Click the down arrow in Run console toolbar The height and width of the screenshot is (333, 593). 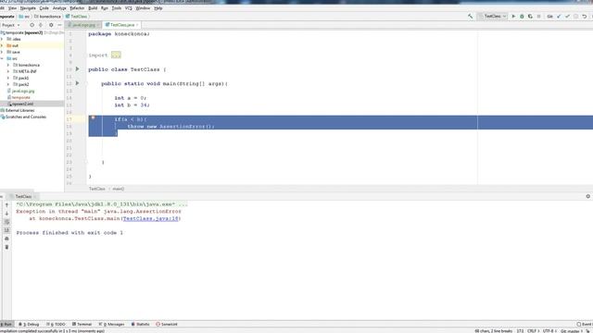[6, 214]
